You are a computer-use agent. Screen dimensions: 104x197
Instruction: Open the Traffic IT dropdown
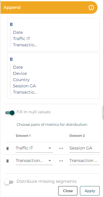pos(34,148)
